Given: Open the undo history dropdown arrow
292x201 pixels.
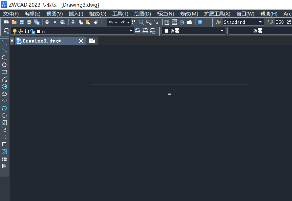Looking at the screenshot, I should (x=116, y=22).
